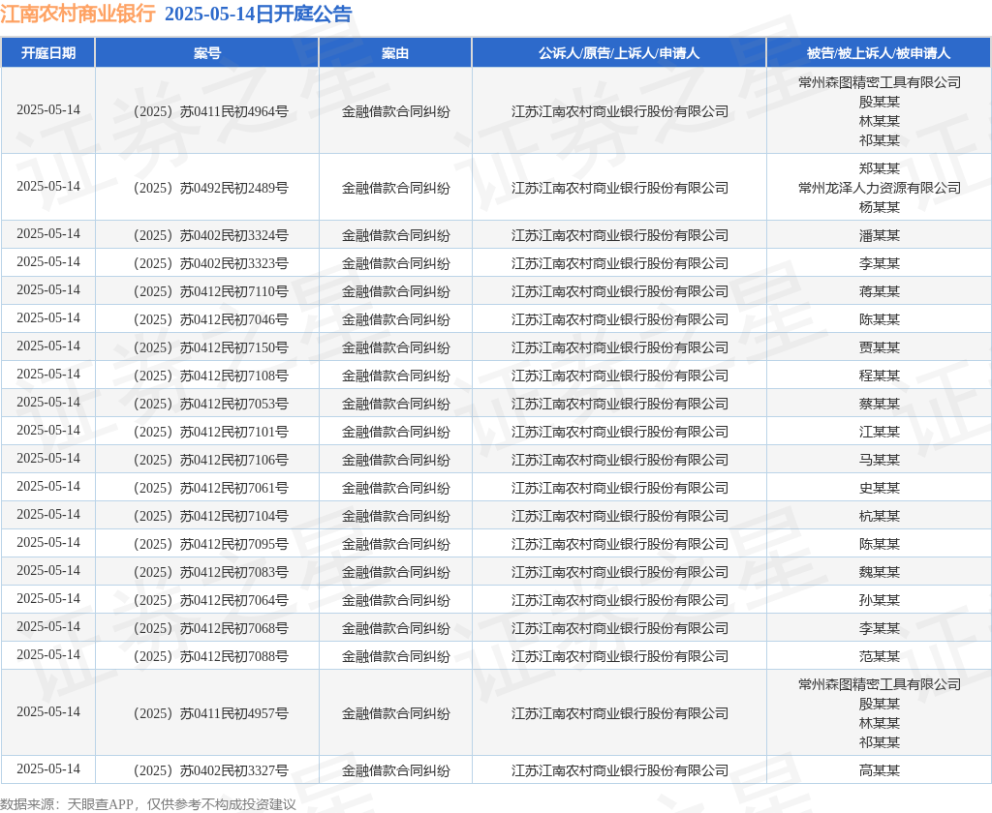This screenshot has height=813, width=992.
Task: Select the 案号 column header
Action: (x=207, y=53)
